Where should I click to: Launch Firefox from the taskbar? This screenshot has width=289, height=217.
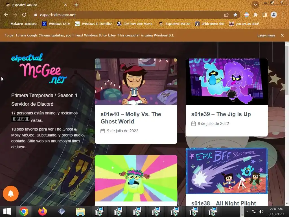(x=43, y=211)
